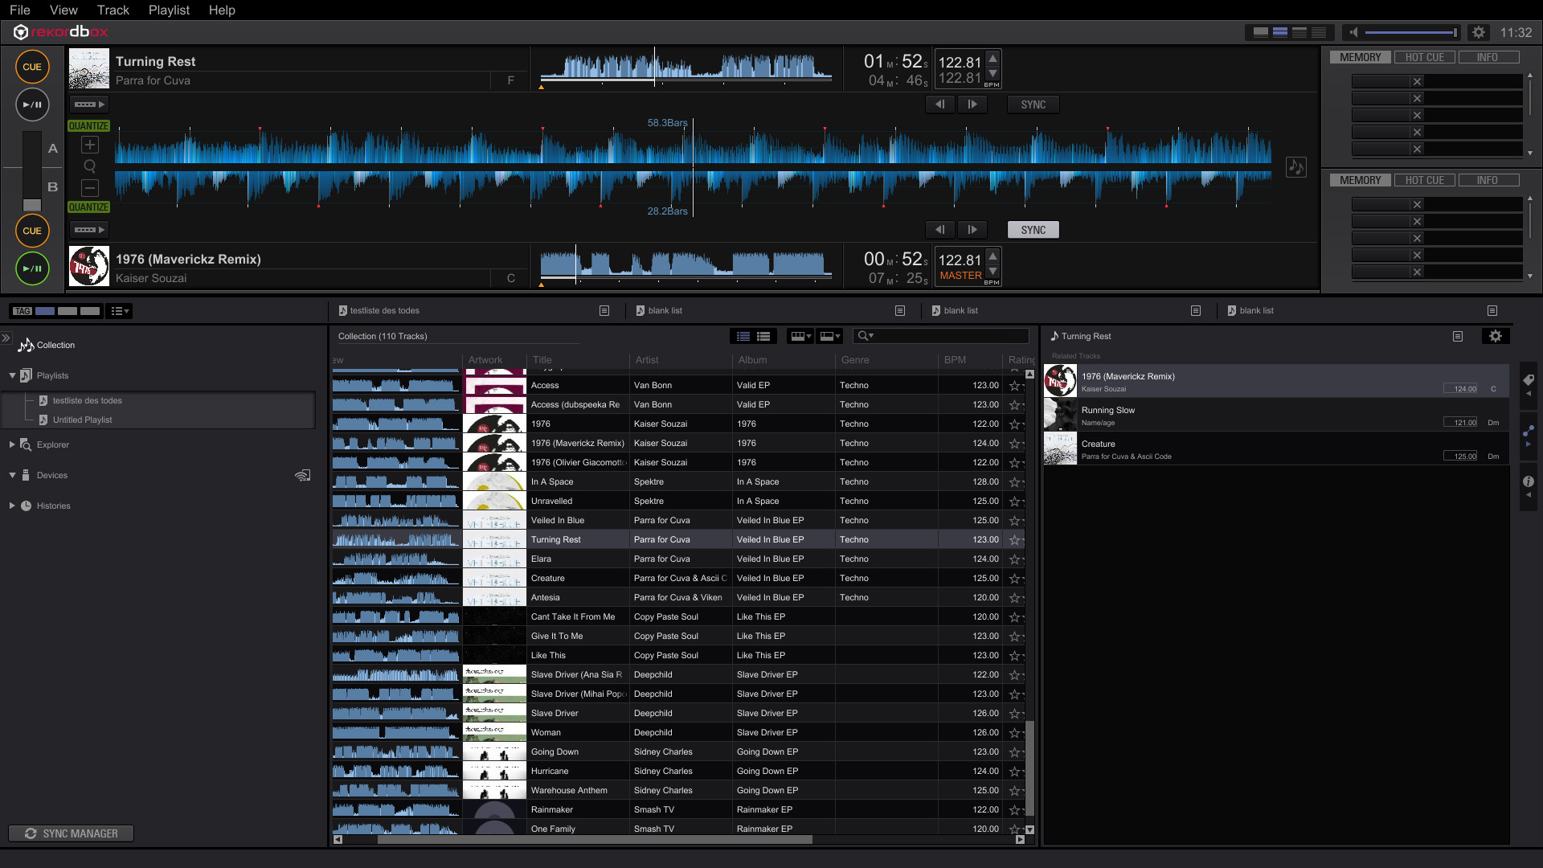
Task: Step forward on deck B with next-beat icon
Action: [972, 230]
